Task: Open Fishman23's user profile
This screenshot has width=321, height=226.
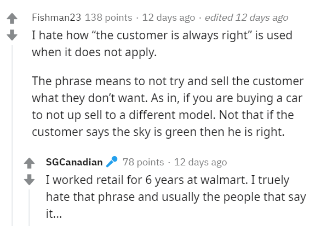Action: coord(56,17)
